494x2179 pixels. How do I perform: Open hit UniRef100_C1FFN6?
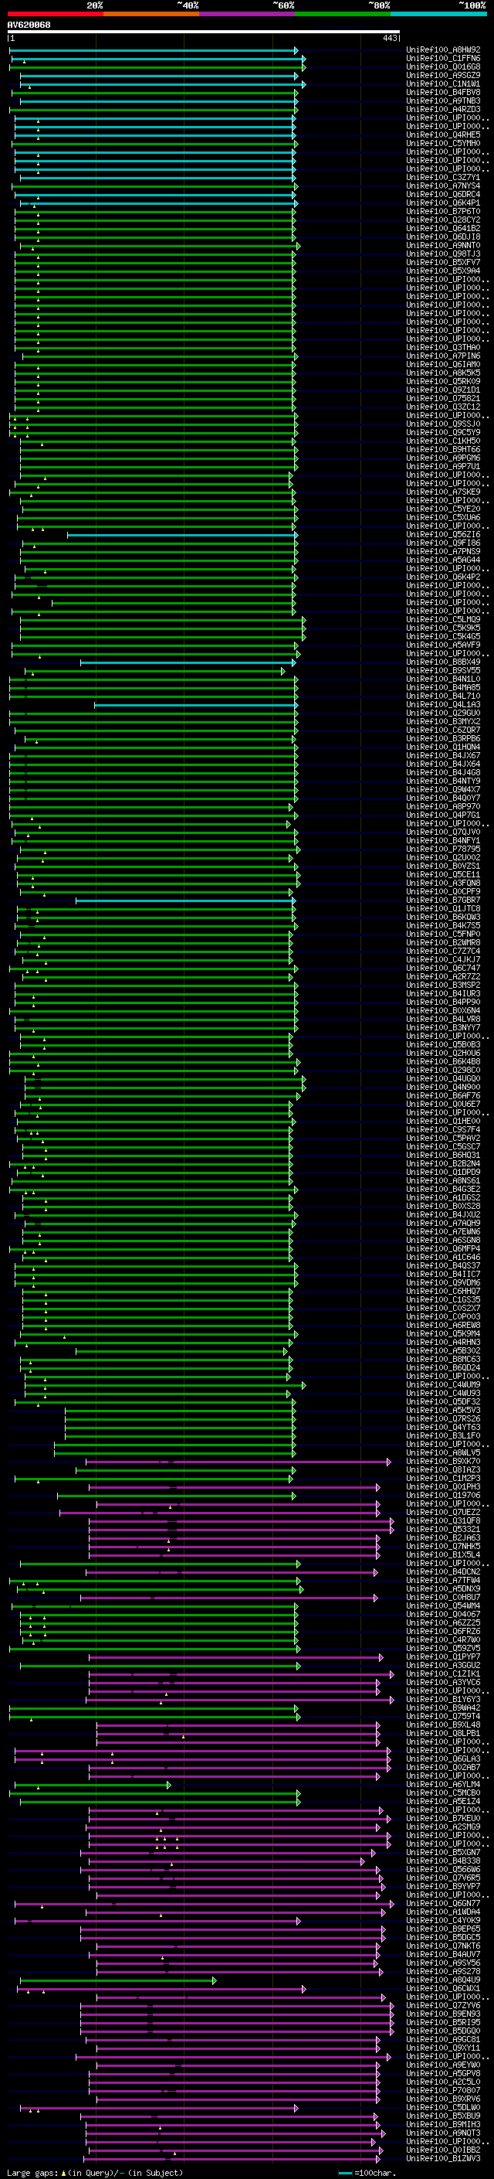coord(442,59)
